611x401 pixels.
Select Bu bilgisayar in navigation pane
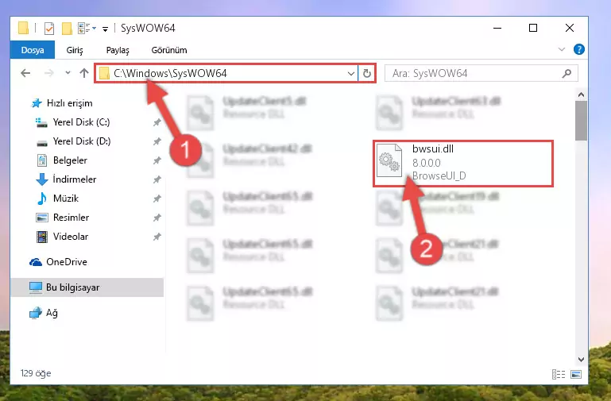pos(87,287)
